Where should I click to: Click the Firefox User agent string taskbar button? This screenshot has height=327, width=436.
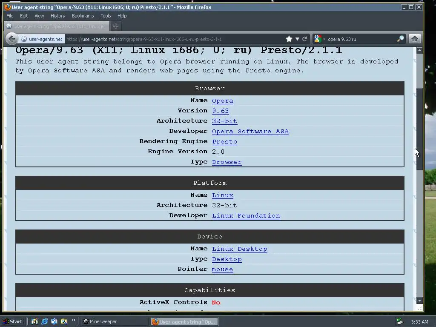click(184, 322)
